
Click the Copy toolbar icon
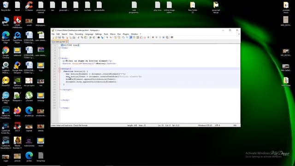click(82, 37)
